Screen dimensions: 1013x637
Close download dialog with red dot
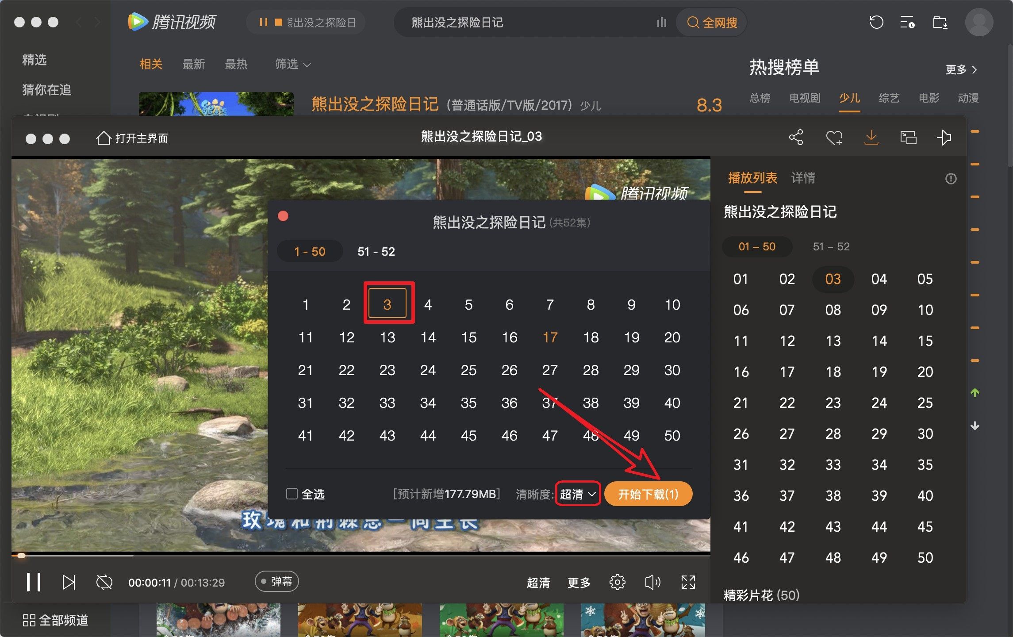pos(283,216)
